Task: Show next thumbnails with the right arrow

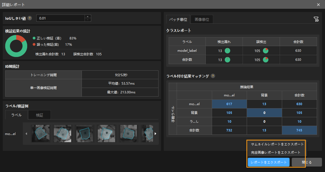Action: tap(155, 134)
